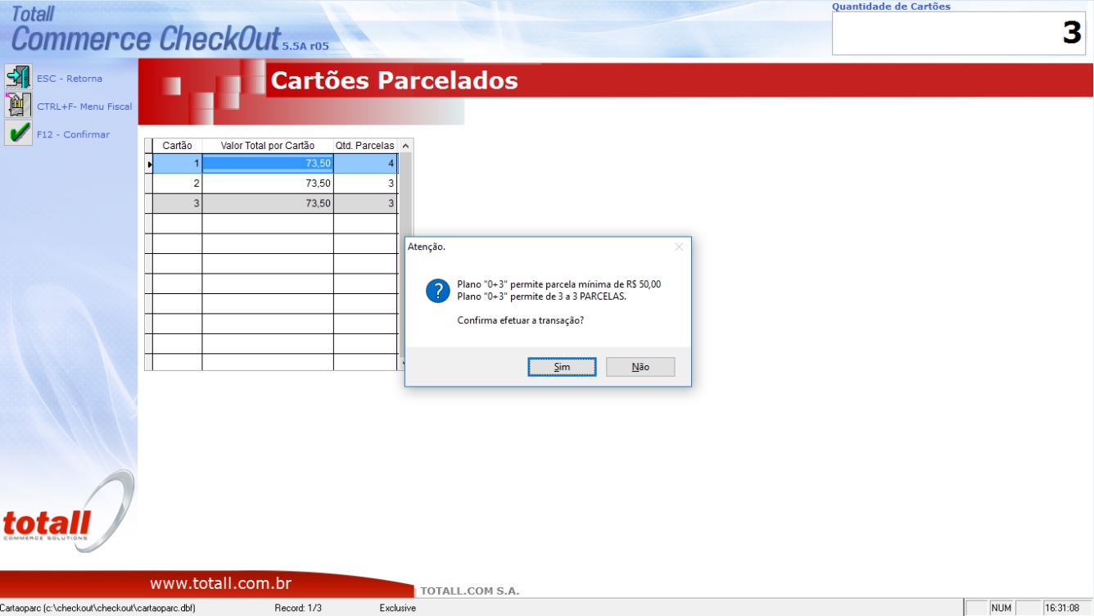Close the Atenção dialog with X
1094x616 pixels.
678,247
